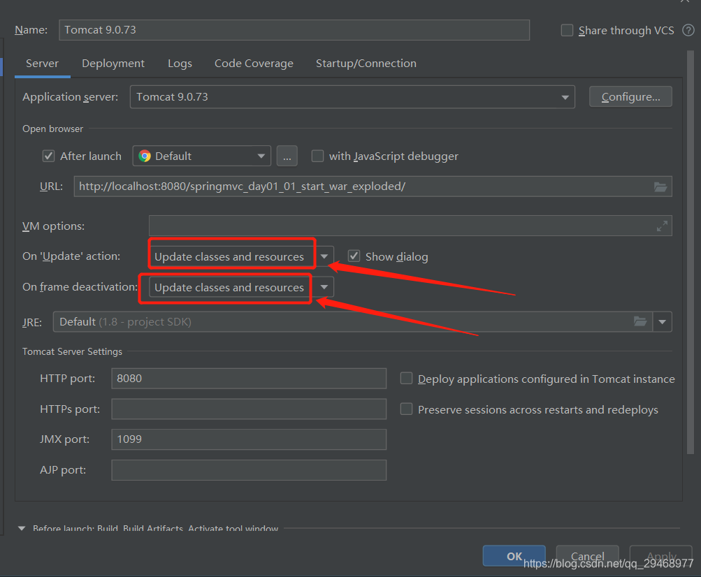
Task: Open URL browse folder icon
Action: 660,187
